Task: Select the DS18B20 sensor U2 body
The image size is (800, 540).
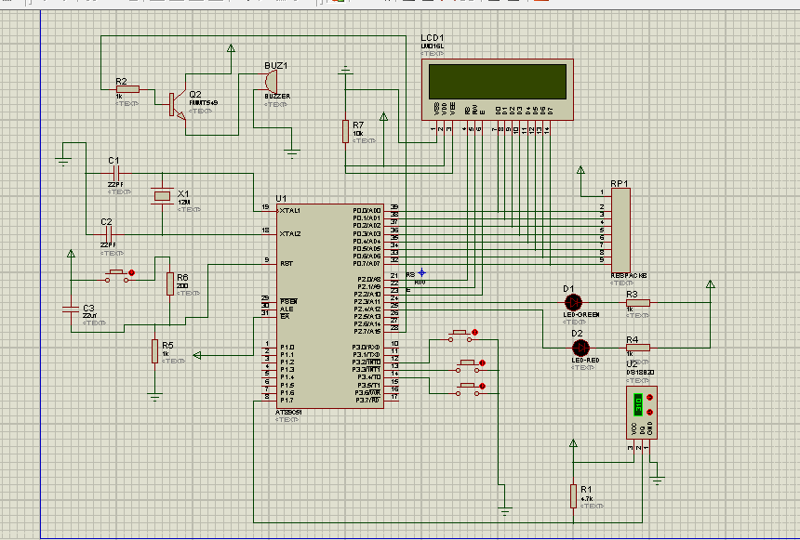Action: (641, 413)
